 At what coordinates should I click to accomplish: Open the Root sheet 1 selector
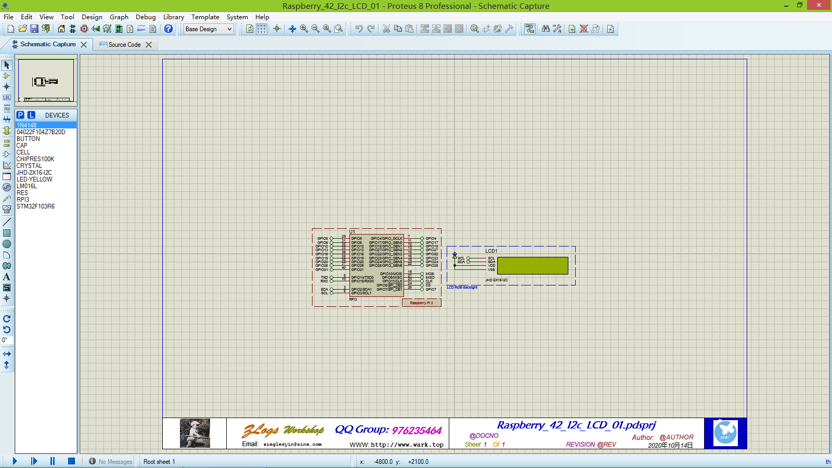tap(159, 461)
